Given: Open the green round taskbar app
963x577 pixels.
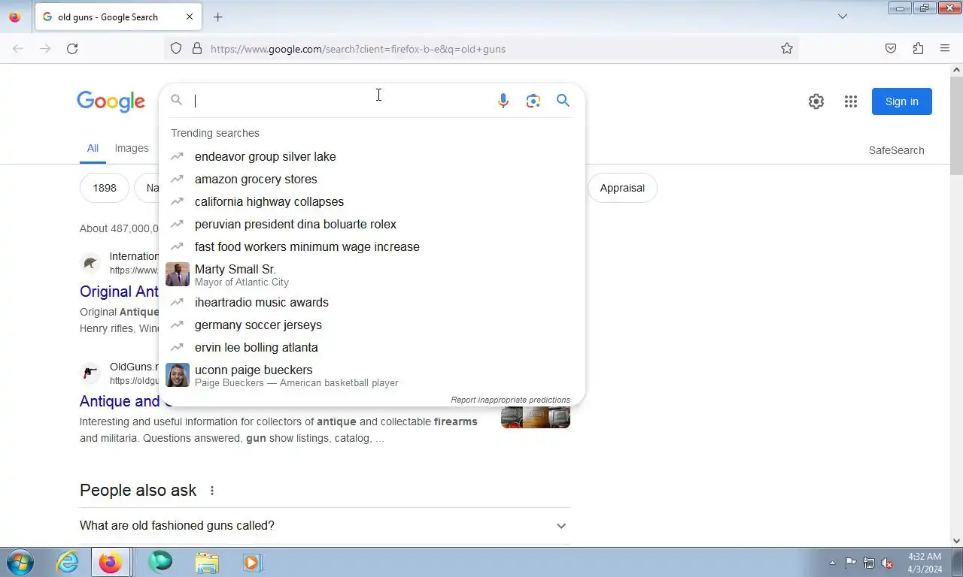Looking at the screenshot, I should (159, 562).
